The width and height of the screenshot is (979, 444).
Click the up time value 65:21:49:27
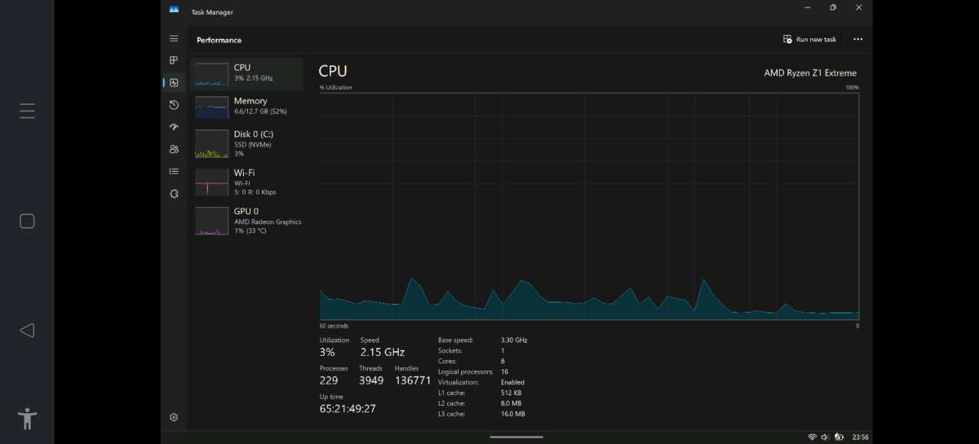tap(348, 408)
